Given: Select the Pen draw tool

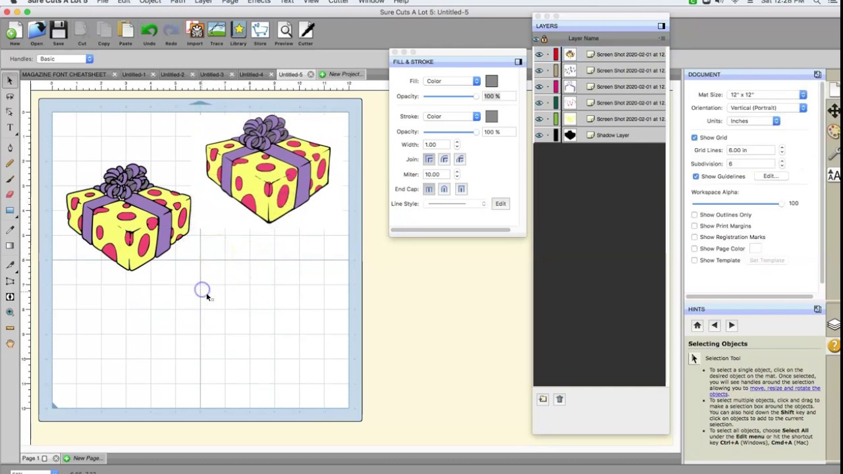Looking at the screenshot, I should tap(10, 147).
